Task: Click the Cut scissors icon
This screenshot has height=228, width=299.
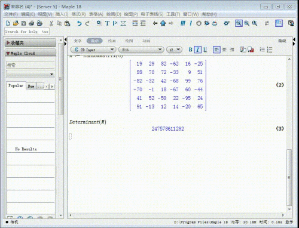Action: (51, 23)
